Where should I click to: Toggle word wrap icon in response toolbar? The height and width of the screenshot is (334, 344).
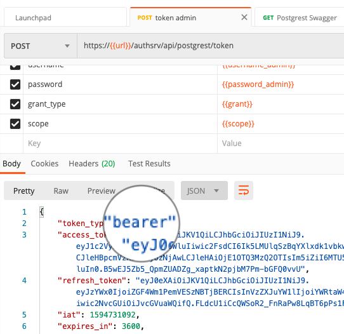(x=244, y=190)
